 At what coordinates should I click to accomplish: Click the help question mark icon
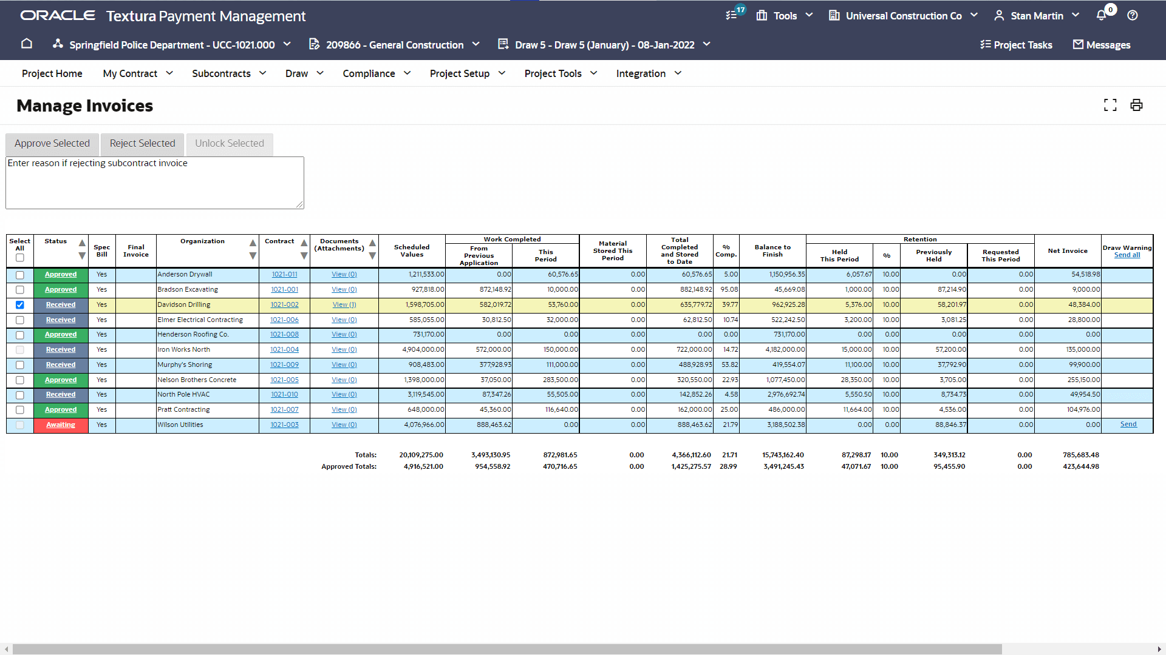(1133, 16)
